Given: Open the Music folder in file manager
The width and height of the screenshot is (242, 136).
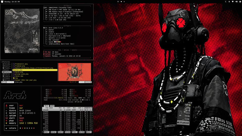Looking at the screenshot, I should (x=7, y=70).
